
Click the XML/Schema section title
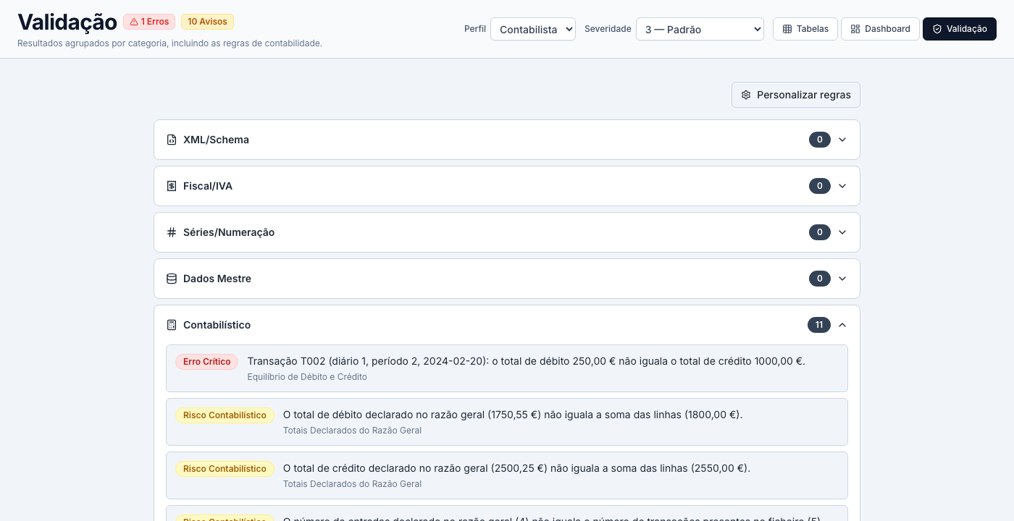(x=216, y=140)
